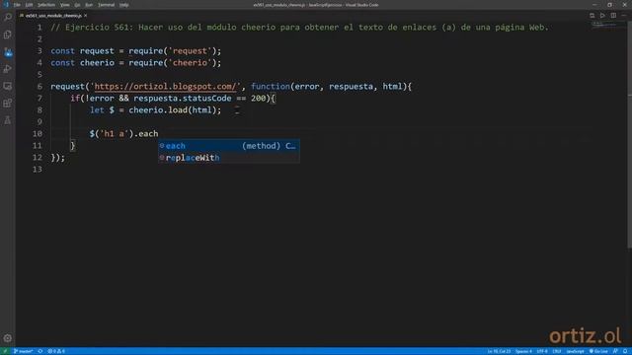
Task: Open Source Control view in activity bar
Action: (8, 52)
